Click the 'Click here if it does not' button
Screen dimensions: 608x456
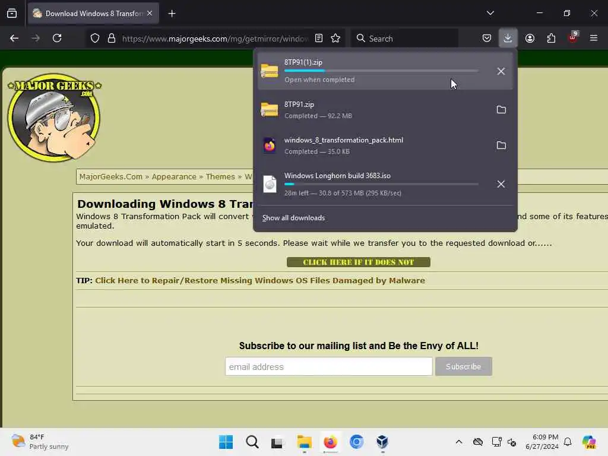coord(358,262)
